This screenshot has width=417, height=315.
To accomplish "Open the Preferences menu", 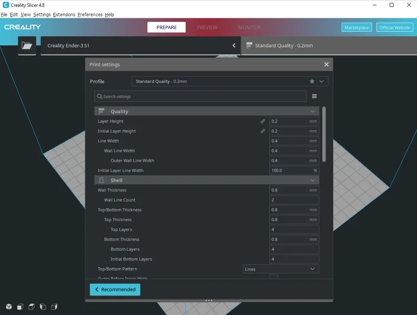I will coord(90,15).
